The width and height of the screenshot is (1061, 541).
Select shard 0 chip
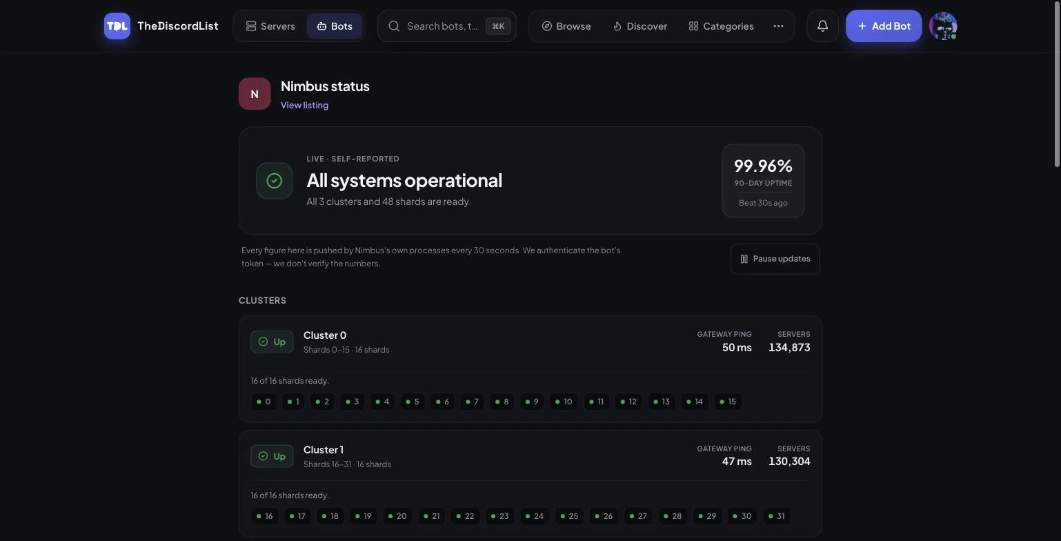click(264, 402)
